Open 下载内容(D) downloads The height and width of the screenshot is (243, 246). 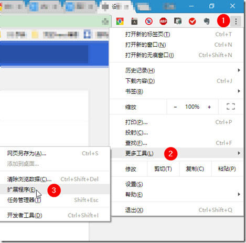click(176, 81)
